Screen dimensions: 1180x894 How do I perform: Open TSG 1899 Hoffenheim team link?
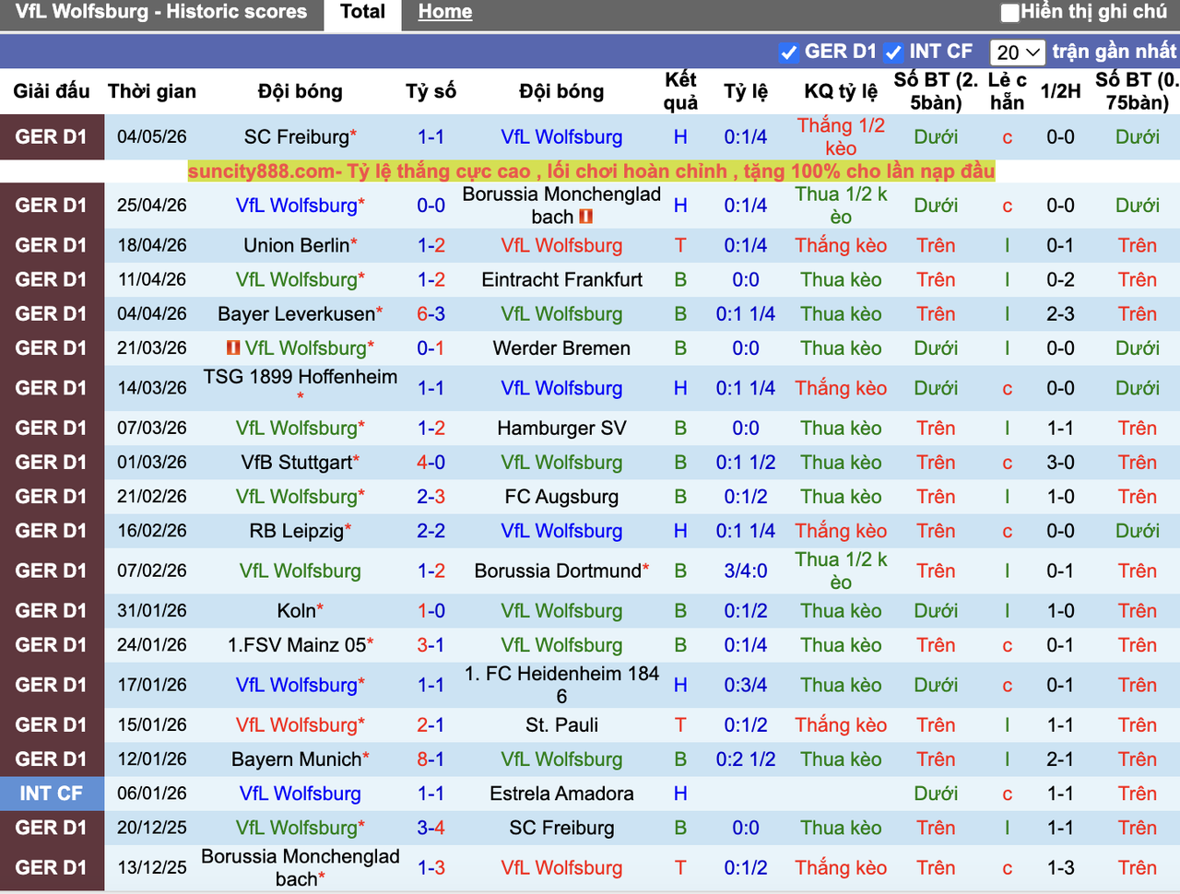[301, 377]
